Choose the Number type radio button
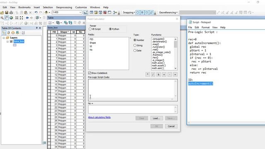The height and width of the screenshot is (149, 265). [135, 40]
